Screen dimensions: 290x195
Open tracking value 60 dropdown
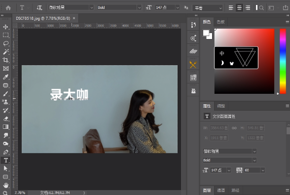(263, 170)
